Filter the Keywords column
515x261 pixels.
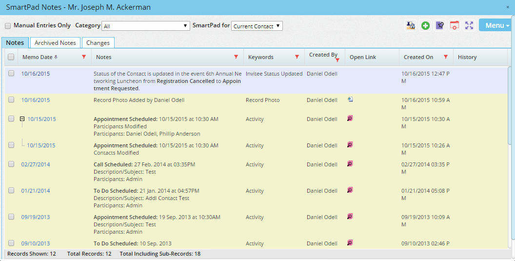point(297,57)
